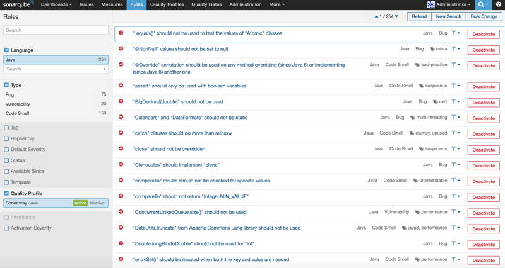Focus the Rules search field
This screenshot has height=268, width=505.
click(56, 30)
